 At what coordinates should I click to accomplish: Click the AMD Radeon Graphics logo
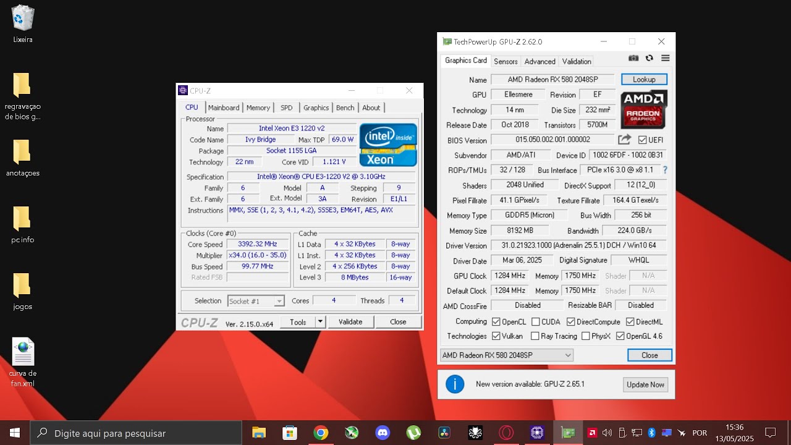643,109
